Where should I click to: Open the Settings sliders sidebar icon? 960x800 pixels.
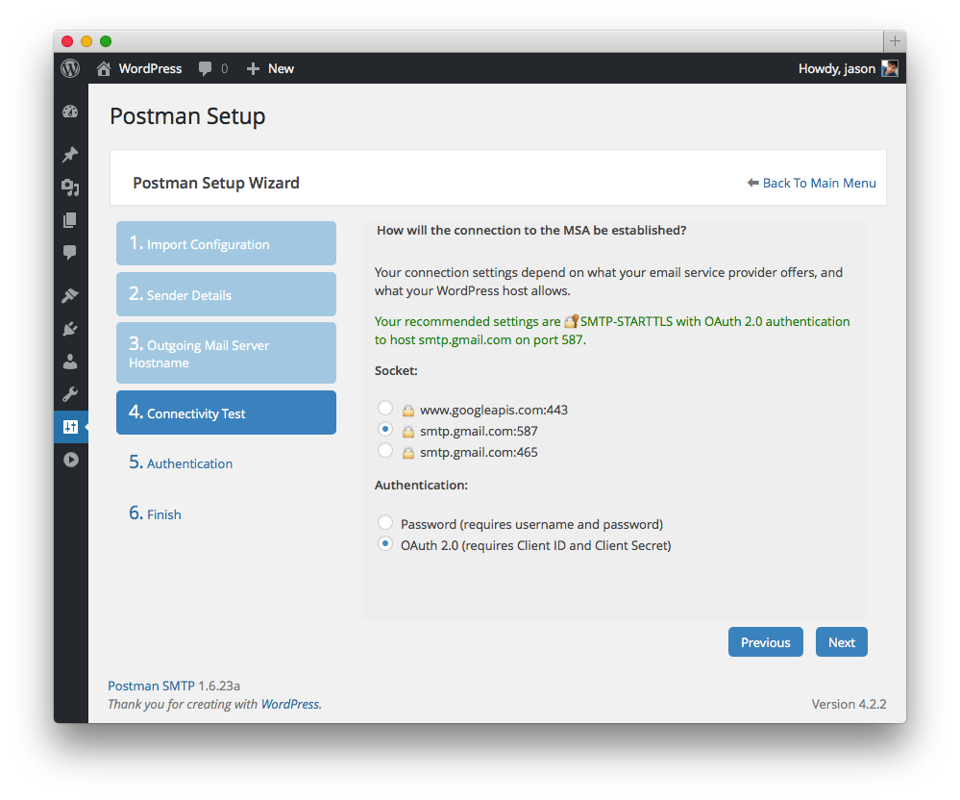70,427
